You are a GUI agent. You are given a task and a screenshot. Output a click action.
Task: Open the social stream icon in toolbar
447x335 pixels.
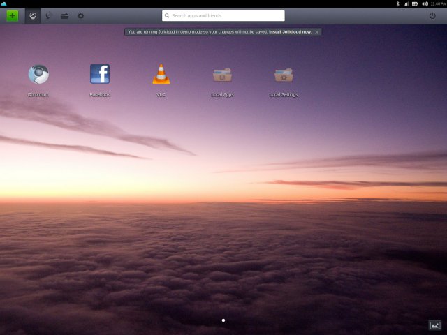point(49,15)
